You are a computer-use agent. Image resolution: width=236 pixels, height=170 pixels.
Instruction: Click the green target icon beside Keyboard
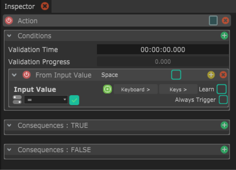coord(107,89)
